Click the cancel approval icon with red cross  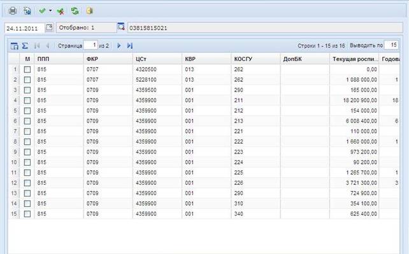tap(61, 11)
